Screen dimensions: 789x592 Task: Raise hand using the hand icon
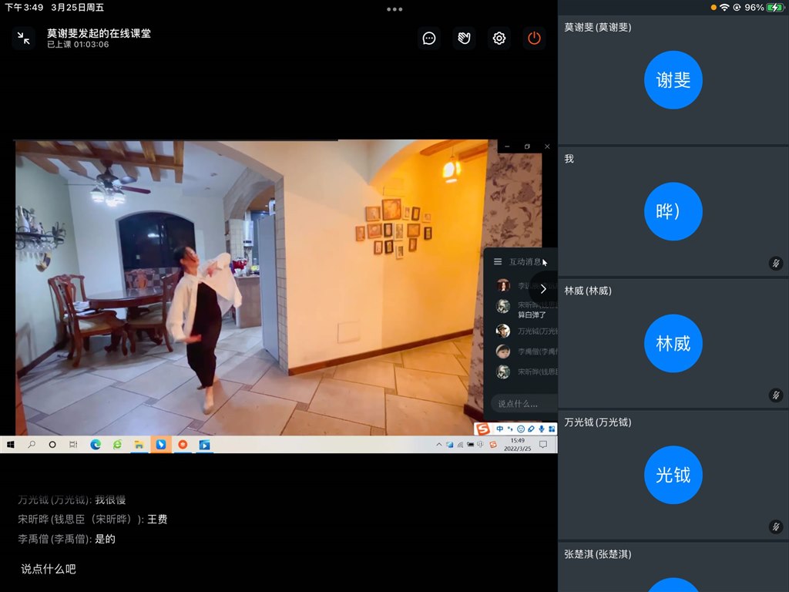[x=464, y=39]
